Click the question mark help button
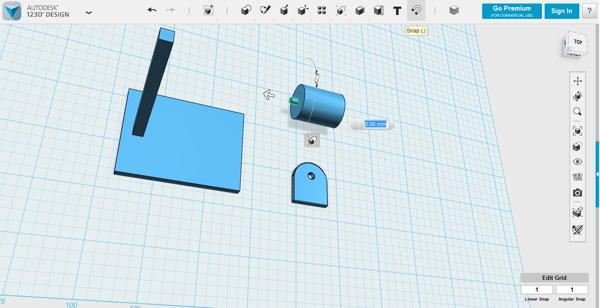600x308 pixels. click(x=589, y=11)
